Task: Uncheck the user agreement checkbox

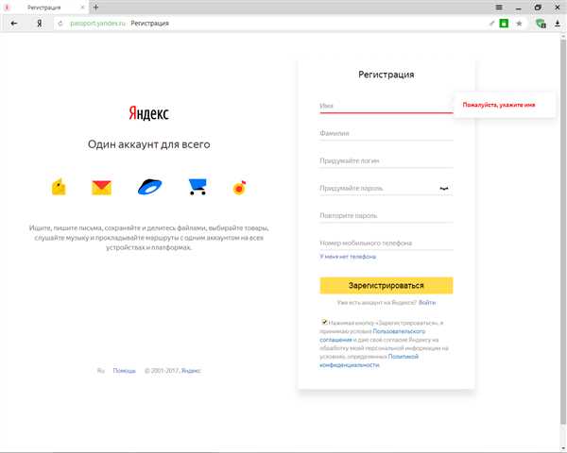Action: click(x=324, y=322)
